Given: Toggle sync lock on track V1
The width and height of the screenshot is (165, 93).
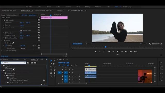Looking at the screenshot, I should tap(69, 73).
